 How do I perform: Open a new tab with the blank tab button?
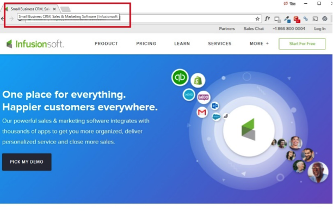(x=65, y=9)
